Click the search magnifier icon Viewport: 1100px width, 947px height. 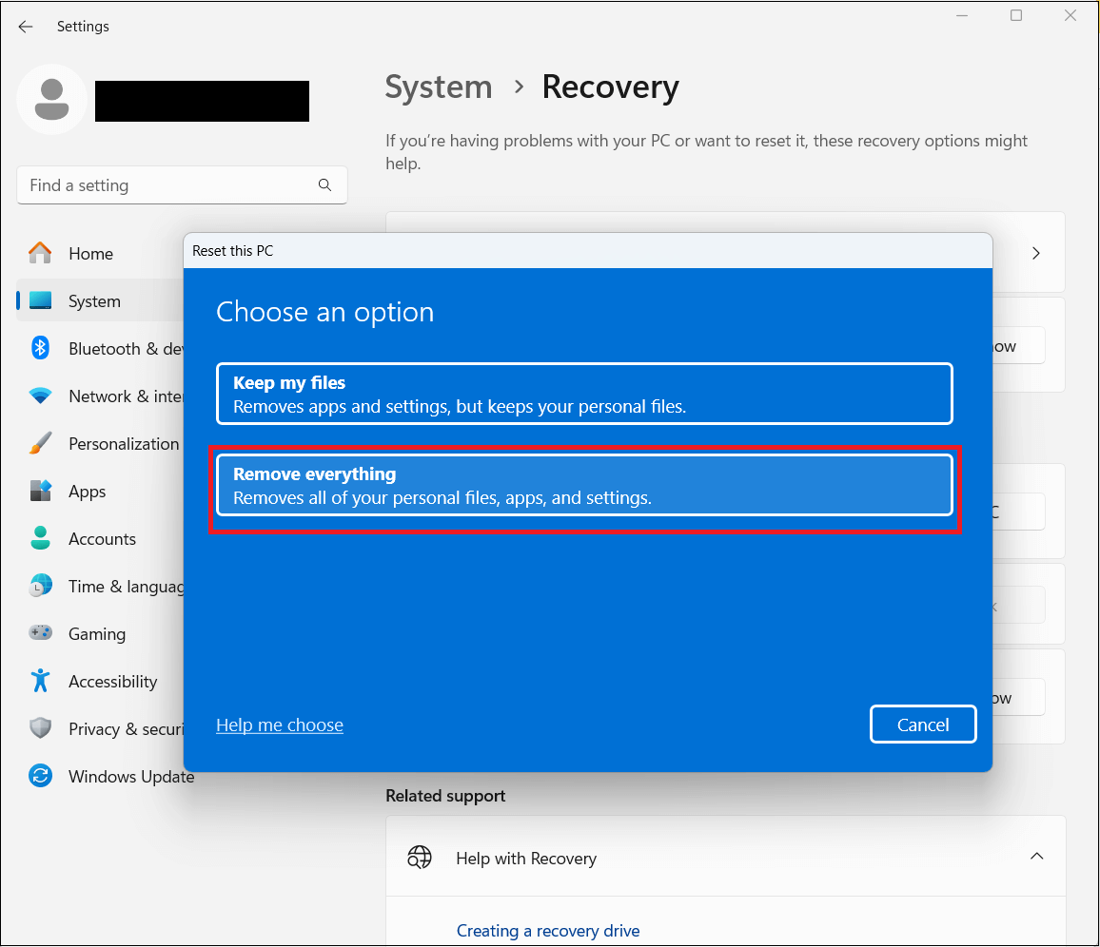(x=324, y=185)
